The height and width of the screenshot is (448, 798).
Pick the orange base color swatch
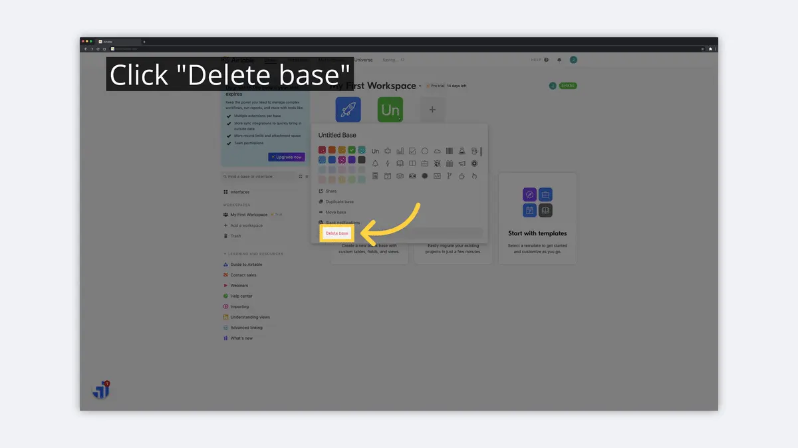(x=332, y=150)
